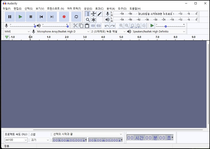The image size is (210, 149).
Task: Select the Draw pencil tool
Action: 99,14
